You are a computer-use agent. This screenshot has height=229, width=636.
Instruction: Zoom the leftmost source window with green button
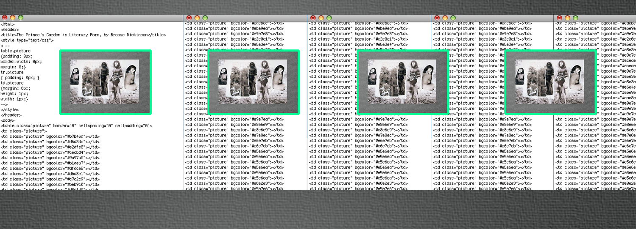20,18
